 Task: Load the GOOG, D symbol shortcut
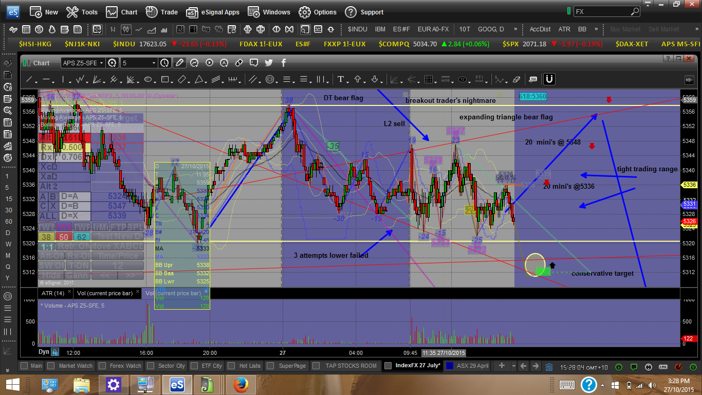click(490, 29)
